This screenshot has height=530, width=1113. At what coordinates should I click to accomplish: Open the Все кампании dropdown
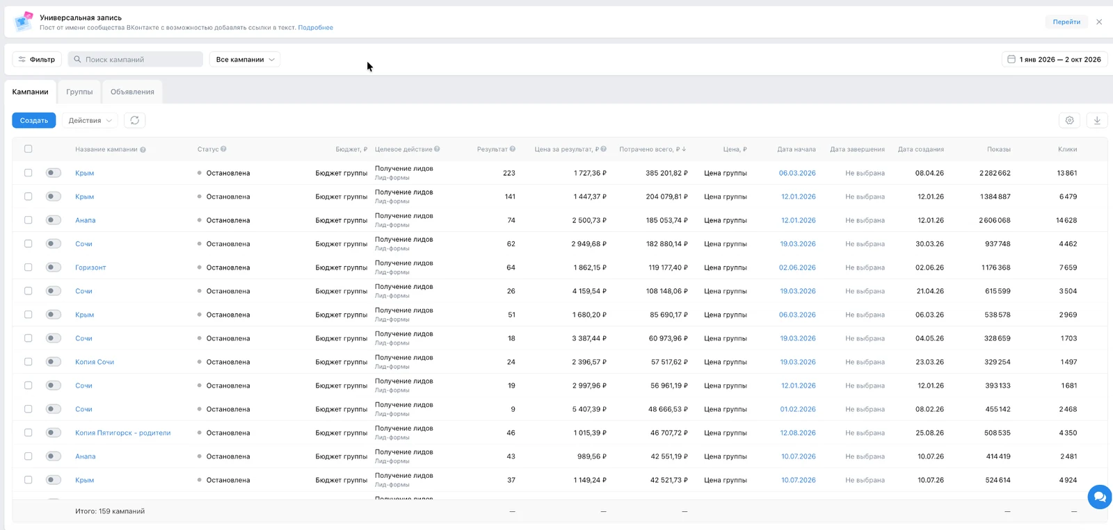tap(245, 59)
